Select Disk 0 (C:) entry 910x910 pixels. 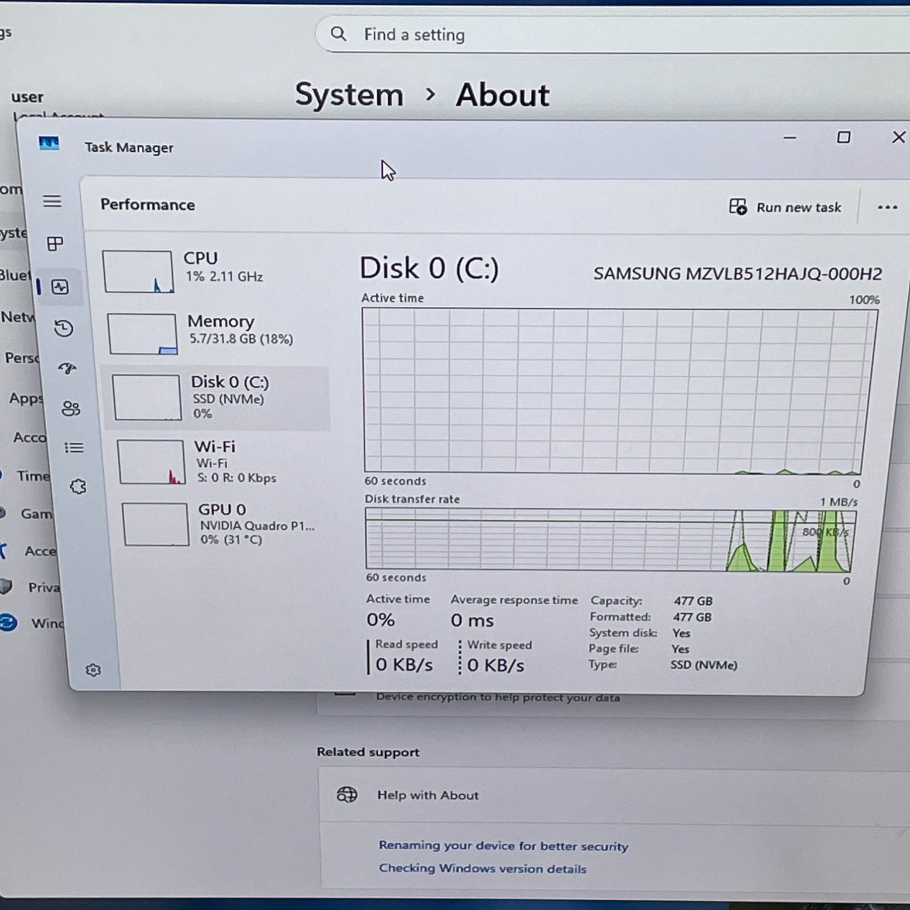pyautogui.click(x=217, y=397)
